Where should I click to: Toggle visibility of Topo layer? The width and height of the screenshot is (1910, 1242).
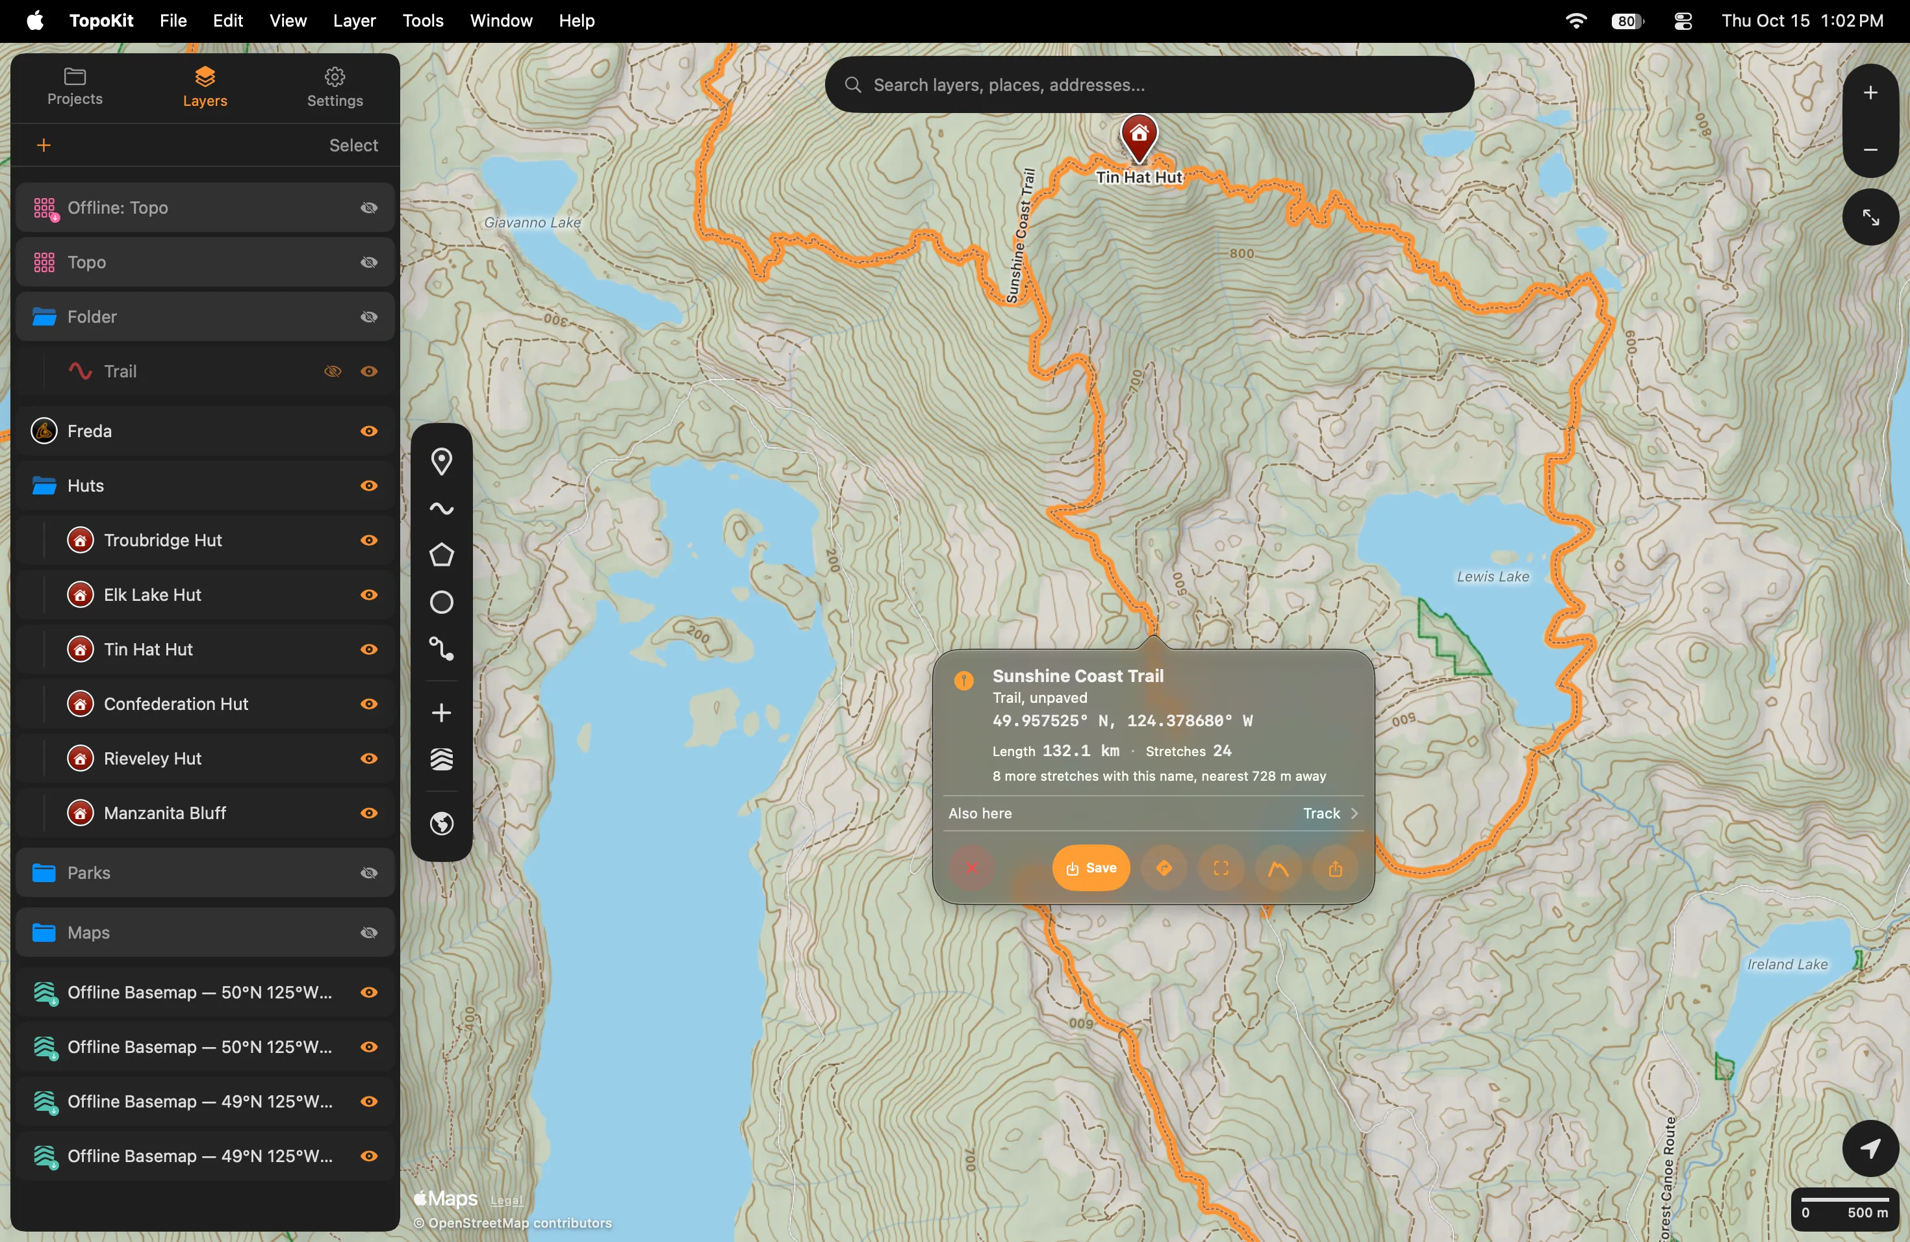(369, 262)
